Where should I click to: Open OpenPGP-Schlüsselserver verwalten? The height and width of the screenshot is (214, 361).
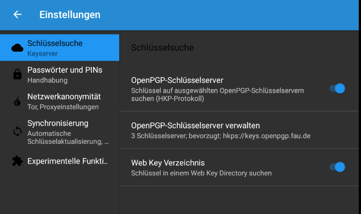tap(239, 130)
